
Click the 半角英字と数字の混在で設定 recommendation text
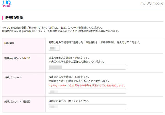[79, 81]
